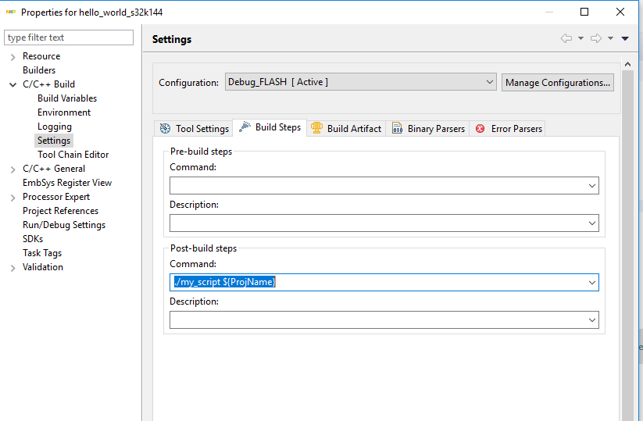Expand the C/C++ General node
Image resolution: width=643 pixels, height=421 pixels.
click(x=13, y=169)
